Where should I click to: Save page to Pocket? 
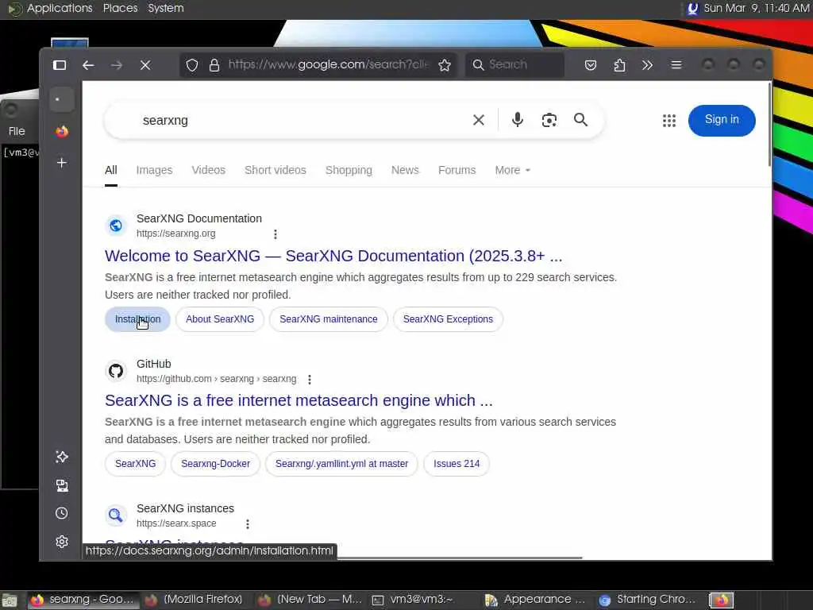pyautogui.click(x=591, y=65)
